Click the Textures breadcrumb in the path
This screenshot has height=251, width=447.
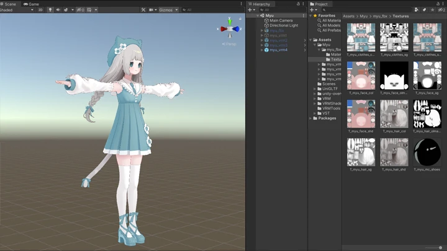pyautogui.click(x=401, y=16)
